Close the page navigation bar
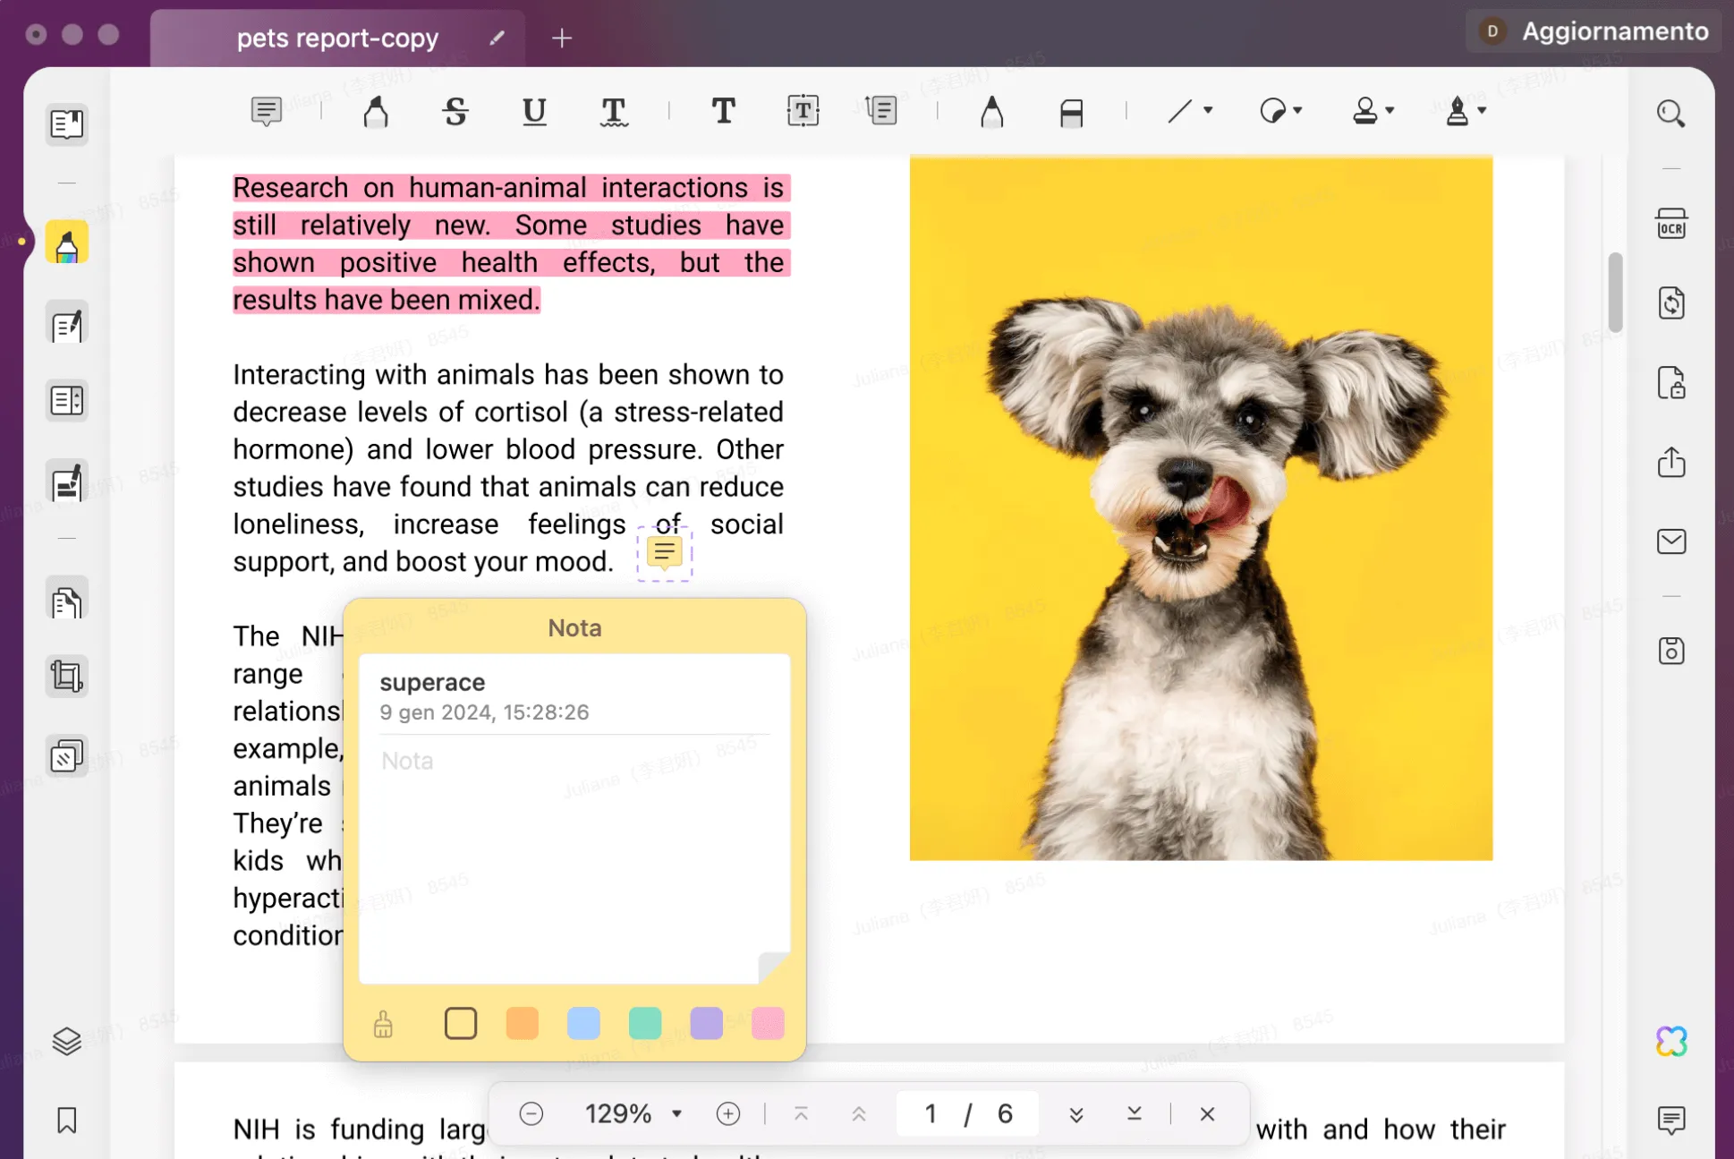This screenshot has height=1159, width=1734. click(x=1207, y=1113)
